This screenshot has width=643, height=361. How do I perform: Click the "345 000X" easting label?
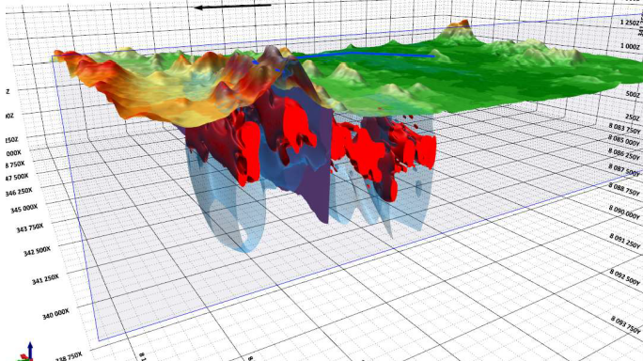coord(24,209)
